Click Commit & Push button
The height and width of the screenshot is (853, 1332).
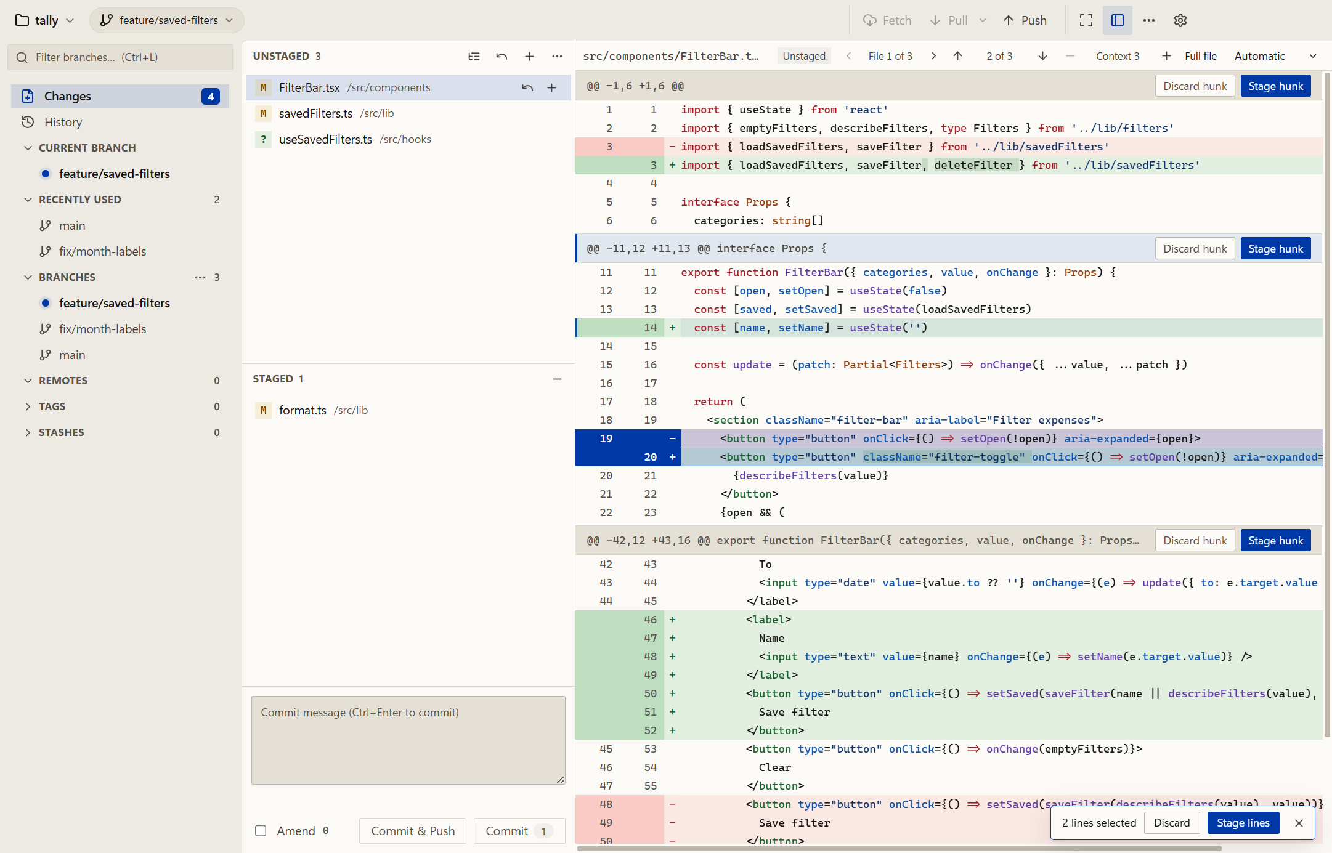pyautogui.click(x=413, y=831)
